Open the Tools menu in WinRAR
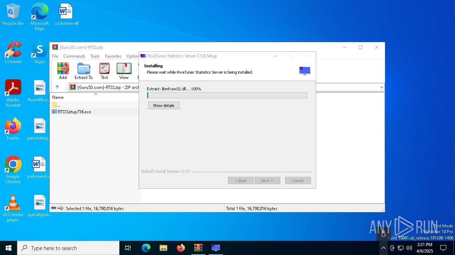This screenshot has height=255, width=455. tap(95, 56)
